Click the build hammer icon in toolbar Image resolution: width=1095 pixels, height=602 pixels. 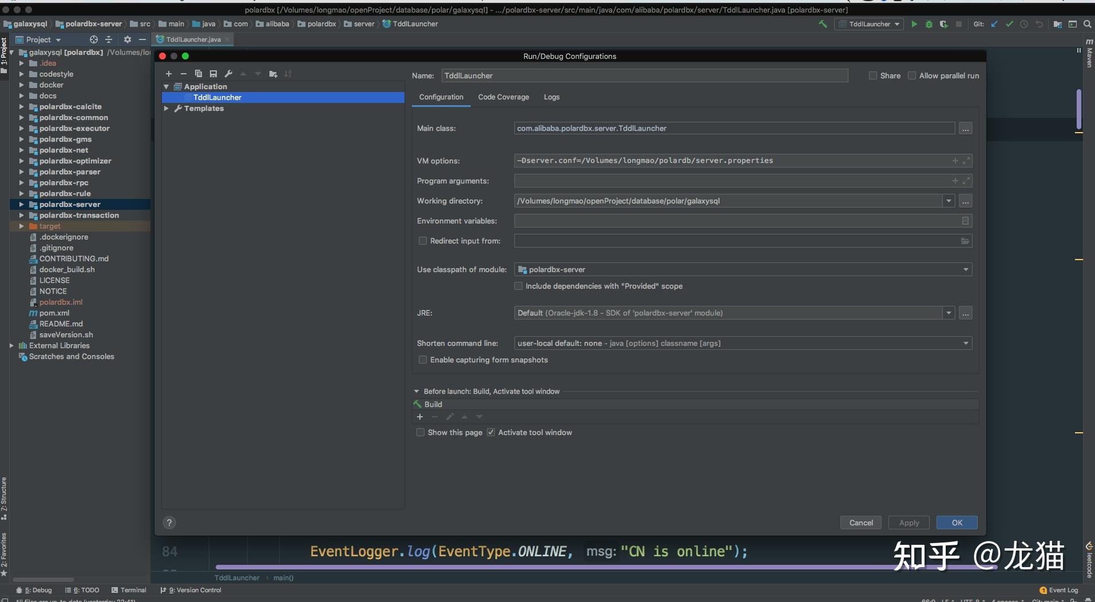(823, 24)
